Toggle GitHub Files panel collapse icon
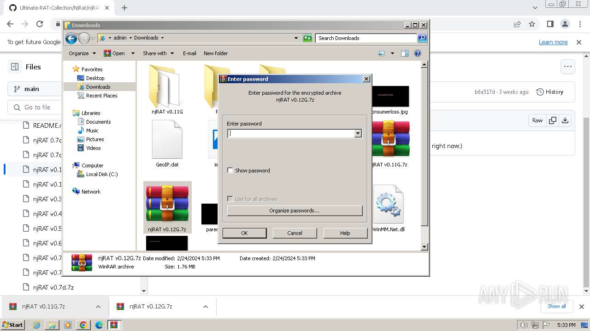 15,67
